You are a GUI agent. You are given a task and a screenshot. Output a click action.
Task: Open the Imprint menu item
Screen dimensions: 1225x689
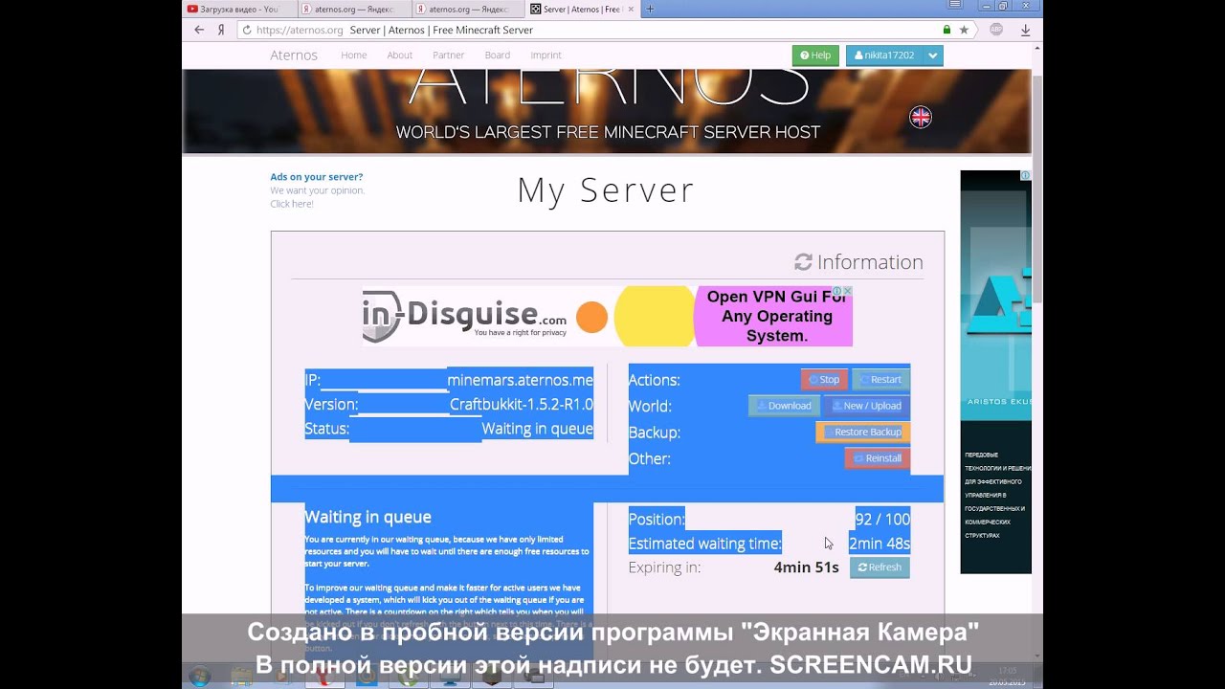pyautogui.click(x=546, y=56)
